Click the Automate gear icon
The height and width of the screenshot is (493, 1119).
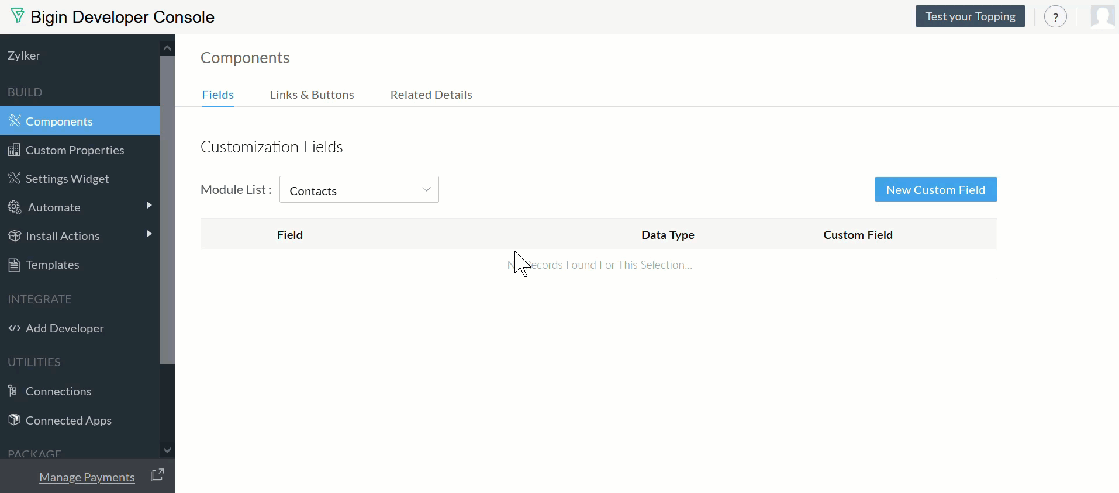(x=15, y=207)
